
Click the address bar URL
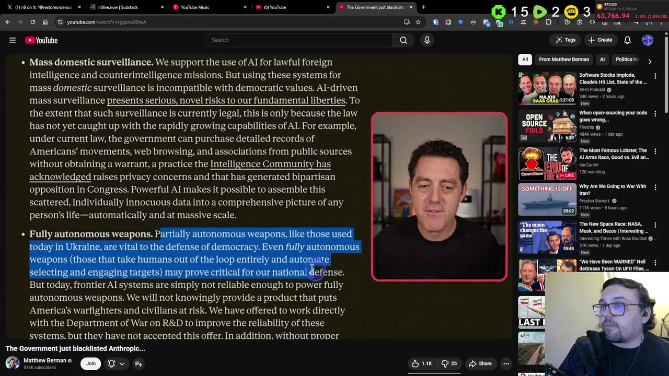tap(107, 22)
